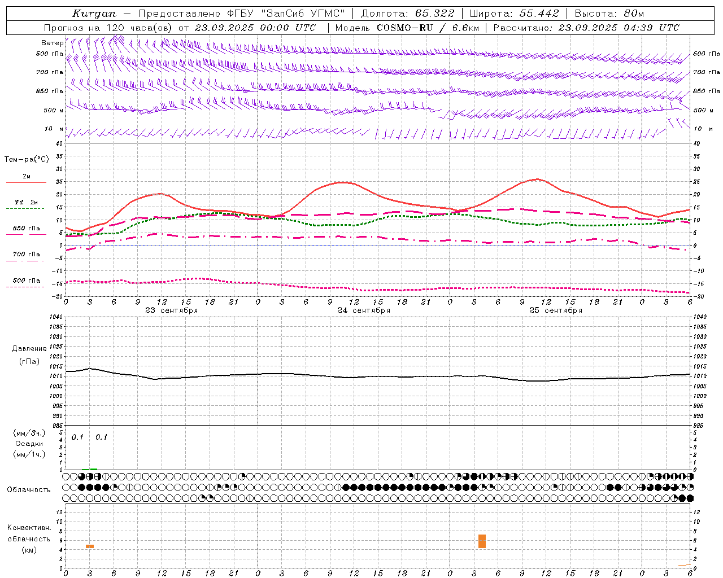Click the pink long-dashed legend line under "850 гПа"
Viewport: 723px width, 578px height.
tap(26, 235)
